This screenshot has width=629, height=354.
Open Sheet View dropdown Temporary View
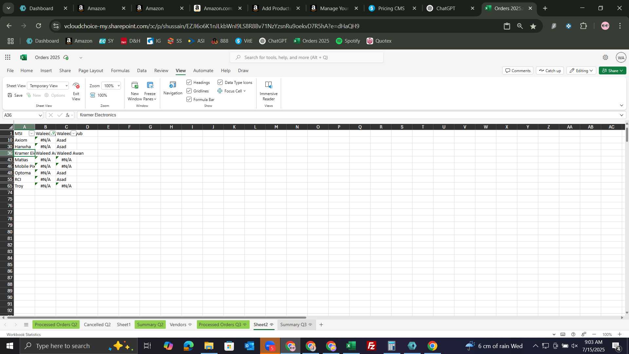pyautogui.click(x=48, y=86)
